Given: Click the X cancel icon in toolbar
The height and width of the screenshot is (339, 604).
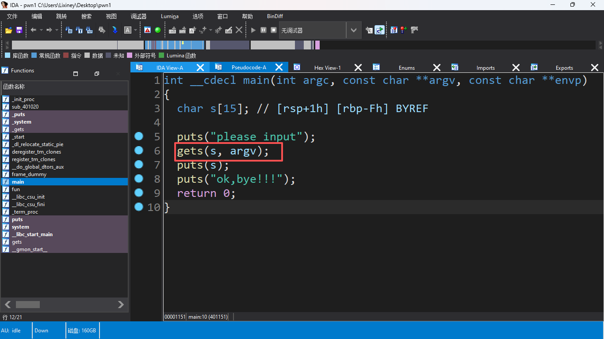Looking at the screenshot, I should coord(239,30).
